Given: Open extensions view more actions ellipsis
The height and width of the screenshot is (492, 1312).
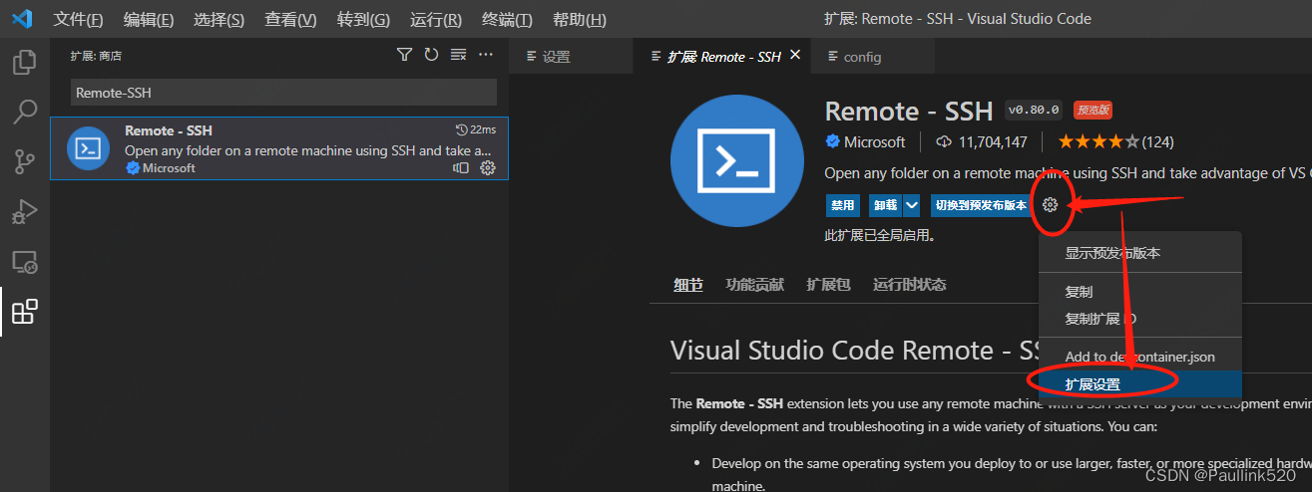Looking at the screenshot, I should tap(486, 55).
